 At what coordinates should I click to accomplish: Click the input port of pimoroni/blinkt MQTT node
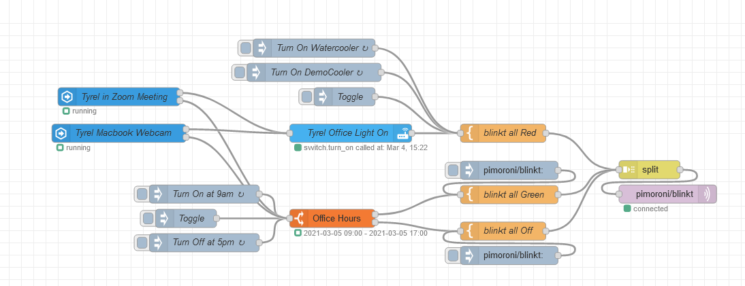coord(619,194)
